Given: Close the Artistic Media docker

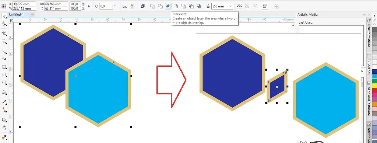Looking at the screenshot, I should click(x=369, y=15).
